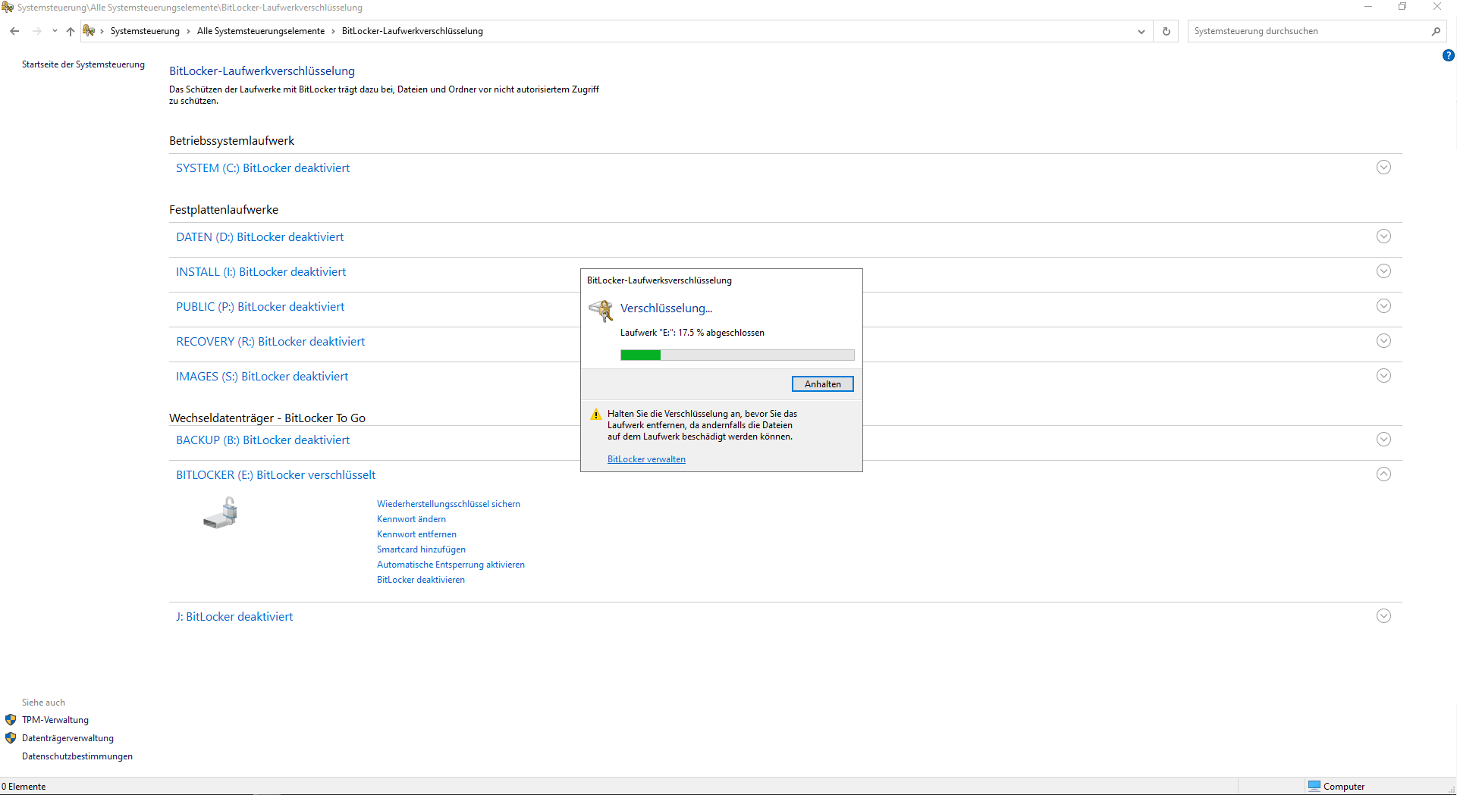Image resolution: width=1457 pixels, height=795 pixels.
Task: Click BACKUP (B:) BitLocker deaktiviert link
Action: tap(262, 440)
